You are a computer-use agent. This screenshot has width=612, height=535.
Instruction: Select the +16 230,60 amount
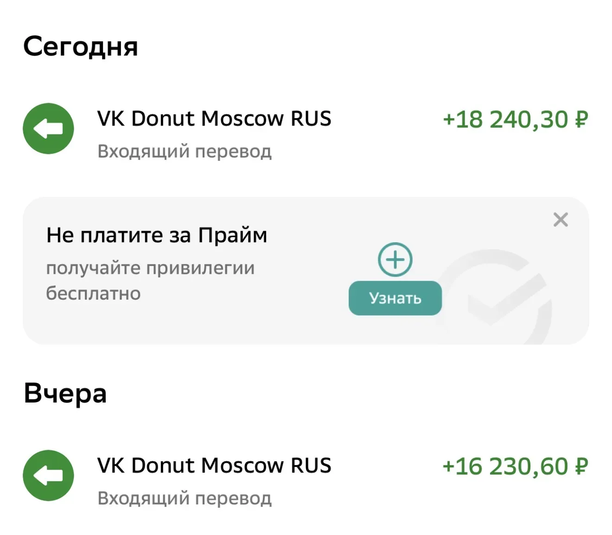pos(505,466)
